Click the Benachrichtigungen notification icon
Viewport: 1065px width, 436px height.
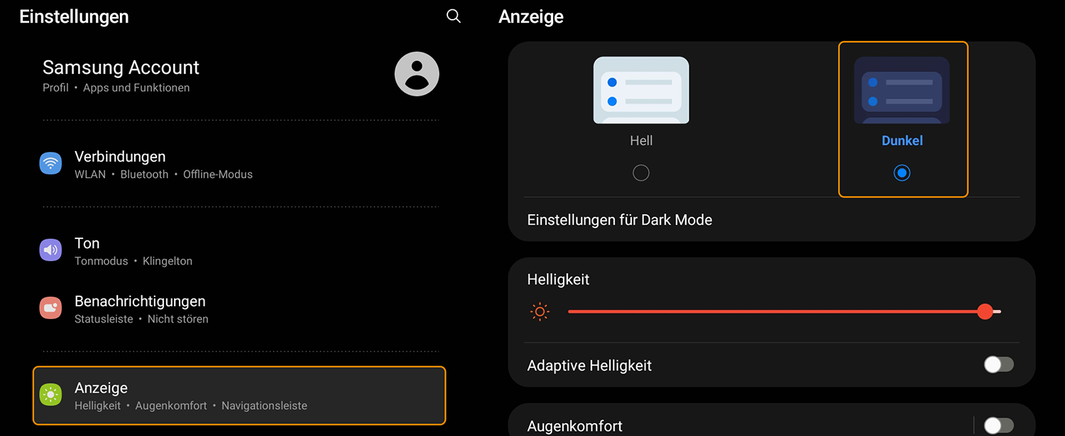50,308
